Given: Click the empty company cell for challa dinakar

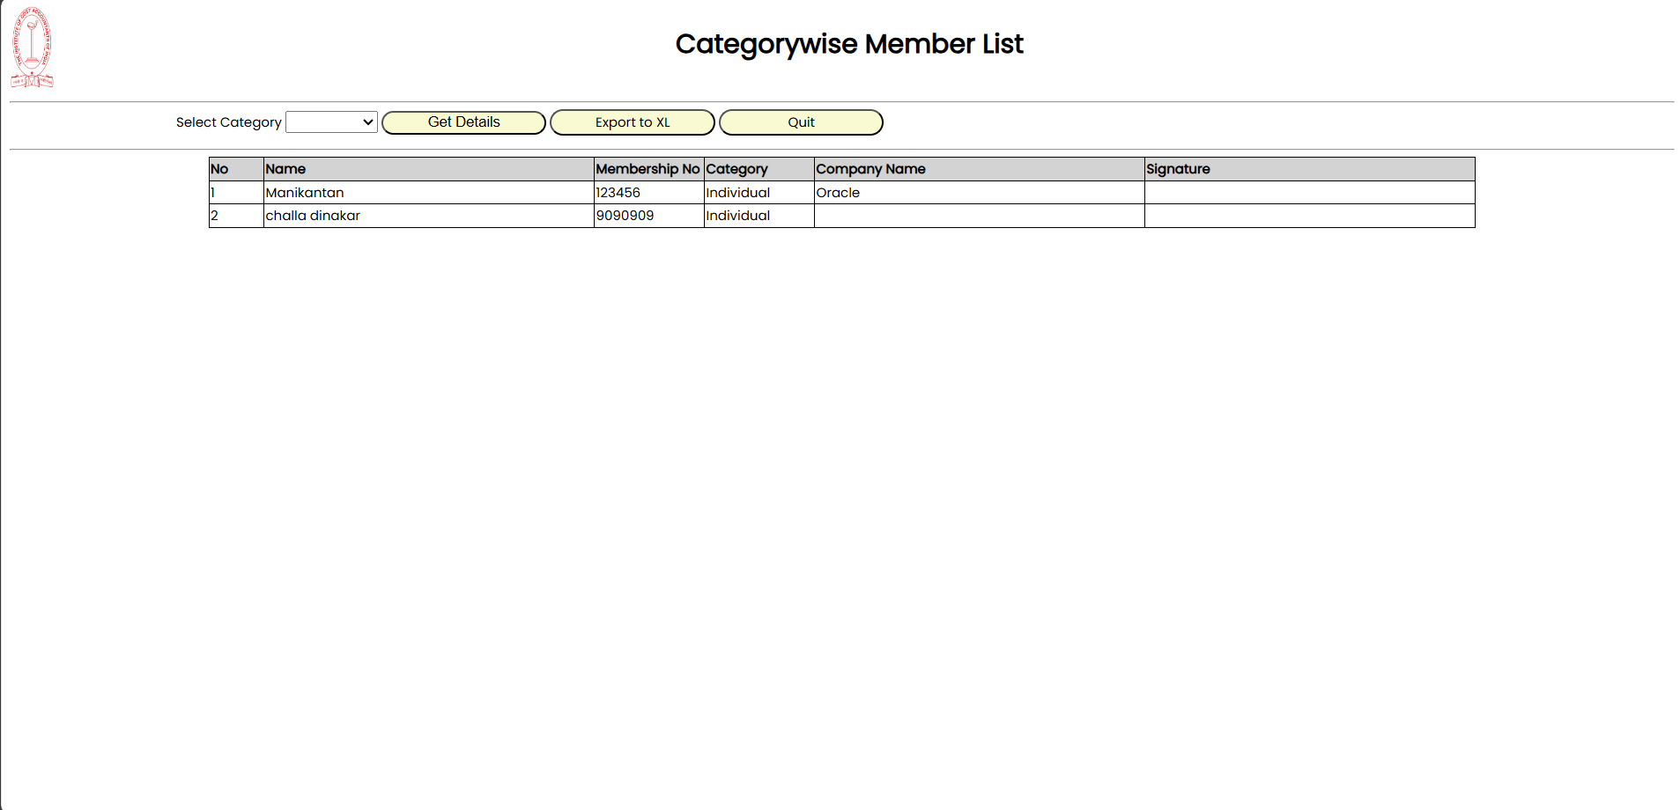Looking at the screenshot, I should tap(979, 216).
